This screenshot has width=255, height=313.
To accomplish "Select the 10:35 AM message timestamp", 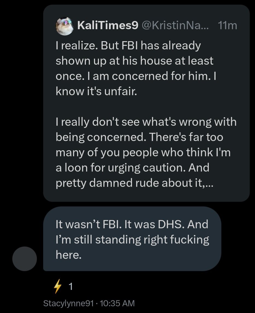I will pyautogui.click(x=118, y=303).
